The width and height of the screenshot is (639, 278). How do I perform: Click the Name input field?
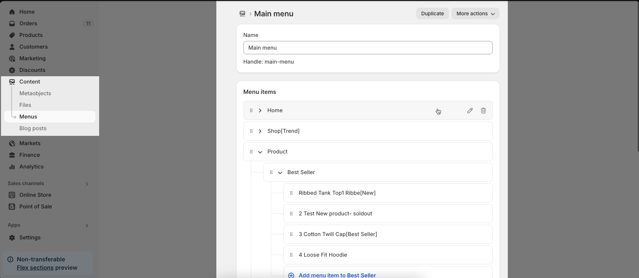368,48
